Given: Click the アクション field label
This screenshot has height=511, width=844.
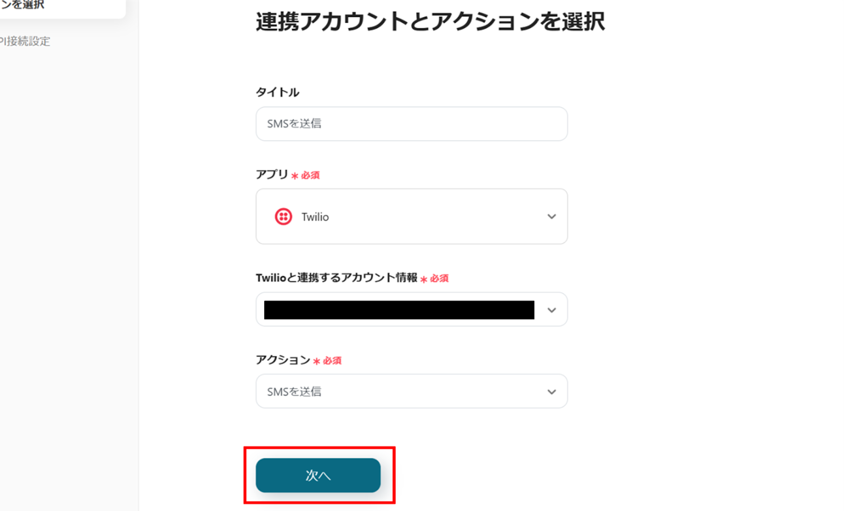Looking at the screenshot, I should pos(283,360).
